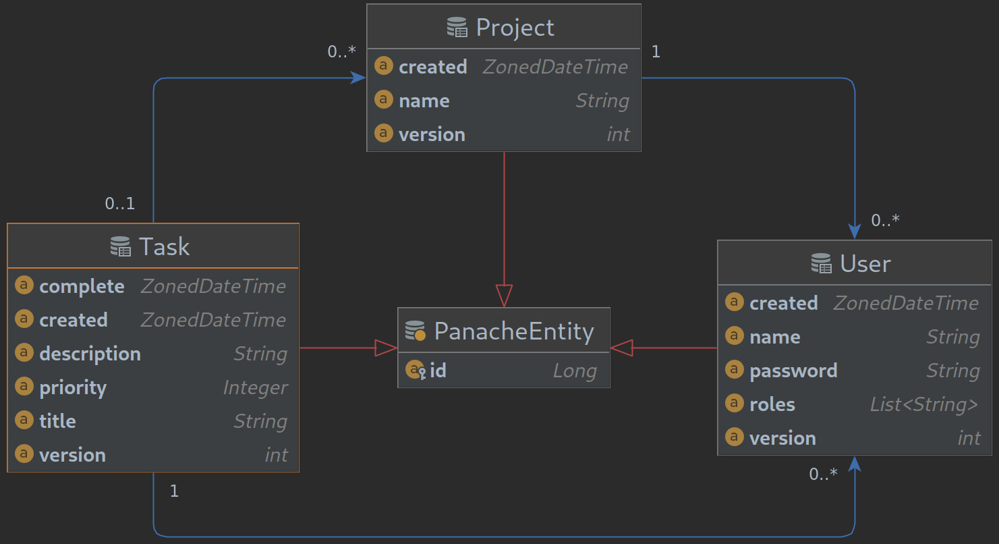Select the description field in the Task entity
999x544 pixels.
point(90,353)
